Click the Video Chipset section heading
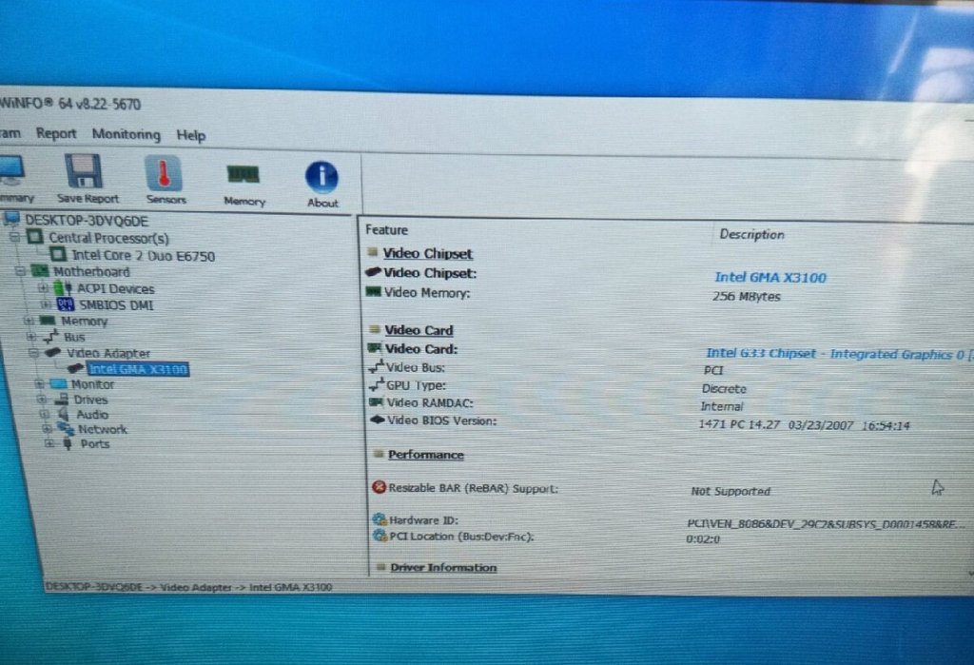This screenshot has height=665, width=974. (x=428, y=253)
